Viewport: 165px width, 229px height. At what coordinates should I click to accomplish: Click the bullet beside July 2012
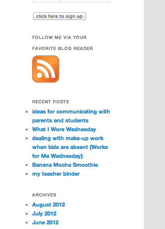tap(27, 214)
